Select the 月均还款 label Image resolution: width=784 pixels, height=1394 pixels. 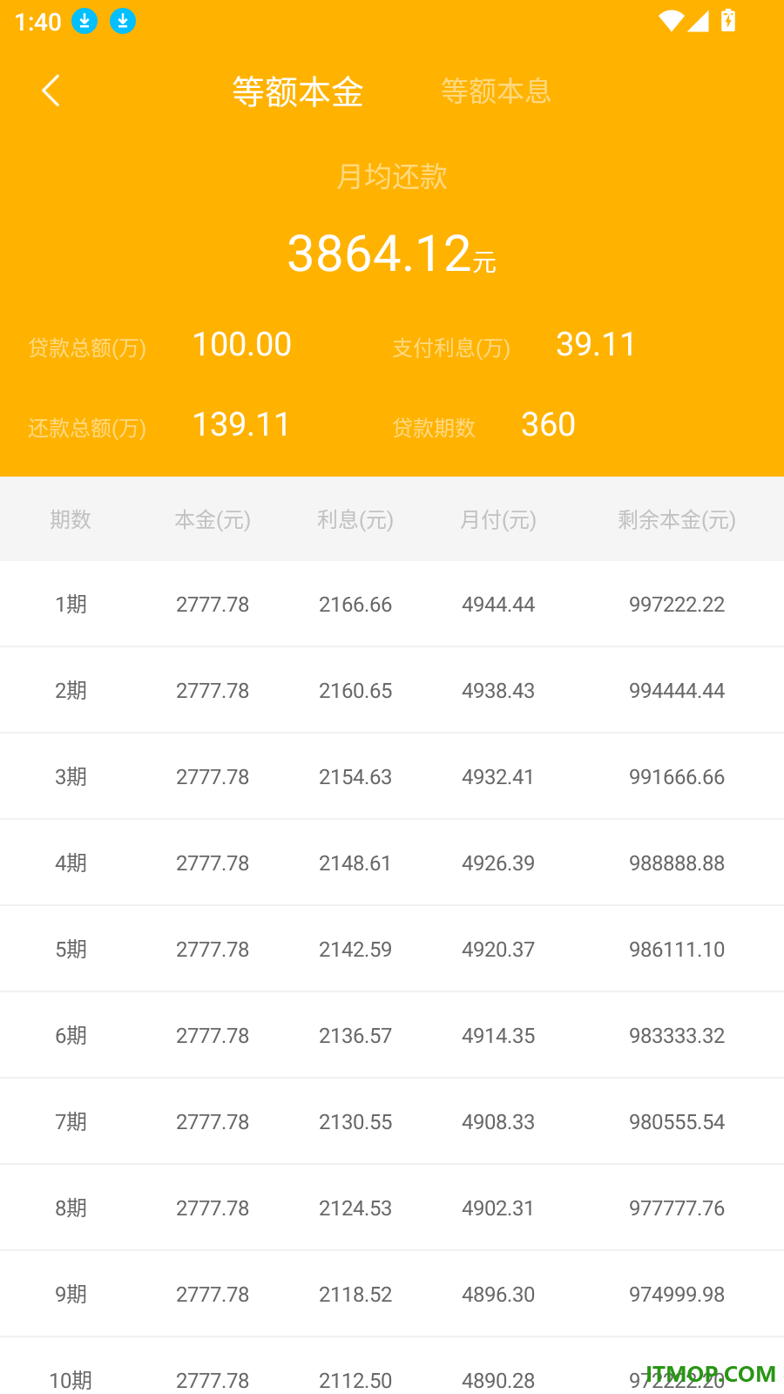tap(392, 177)
